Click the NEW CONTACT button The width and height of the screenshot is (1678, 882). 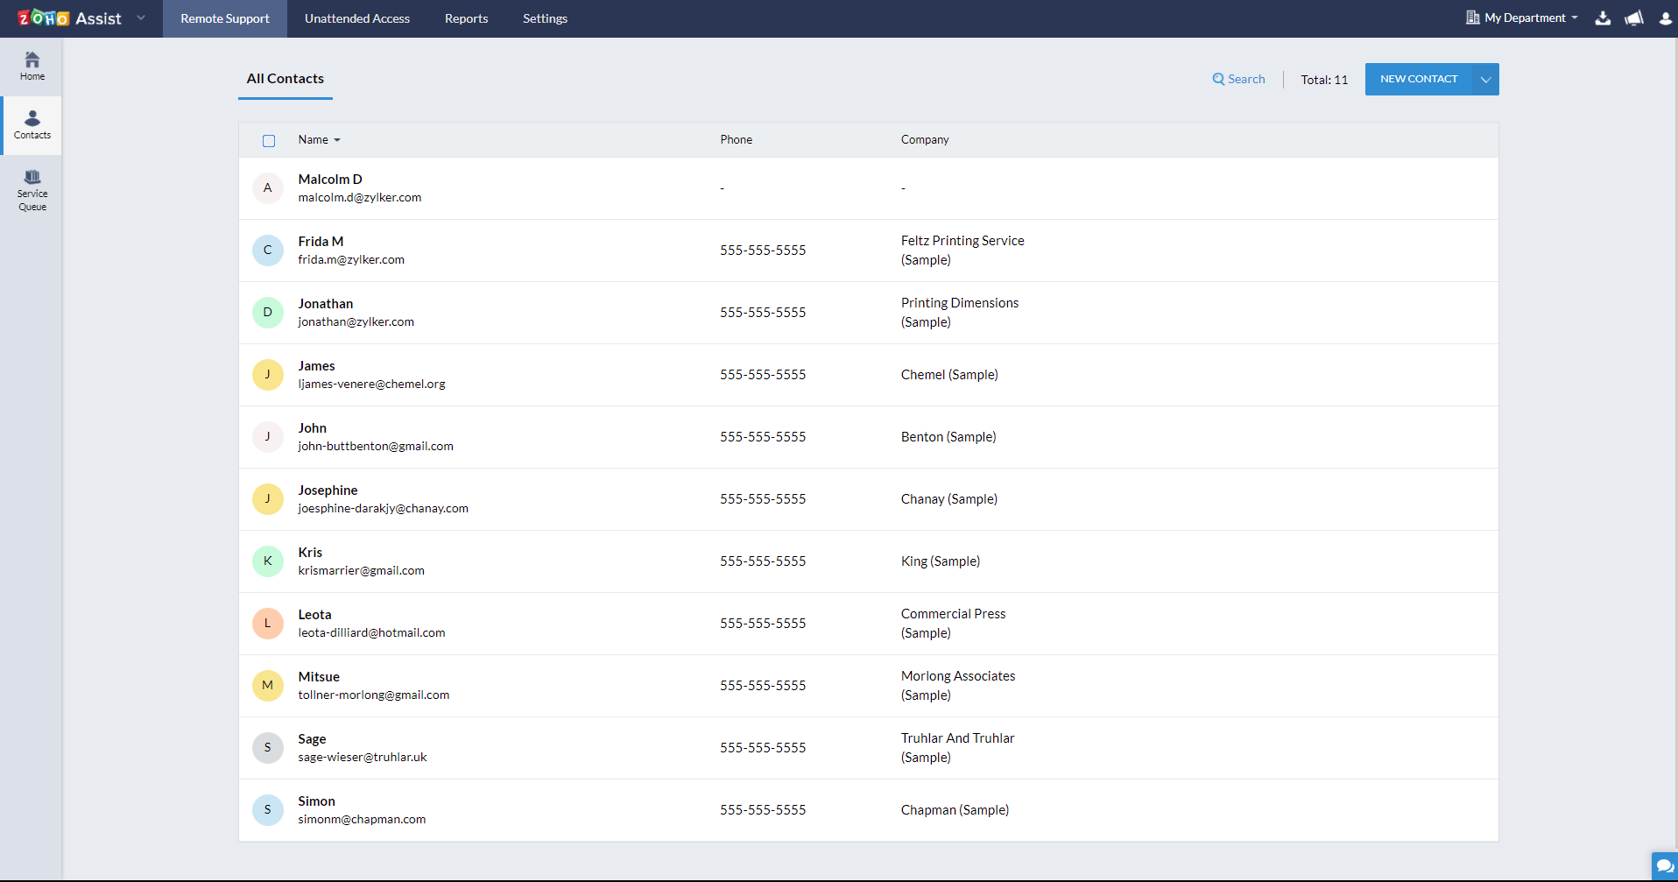1418,79
